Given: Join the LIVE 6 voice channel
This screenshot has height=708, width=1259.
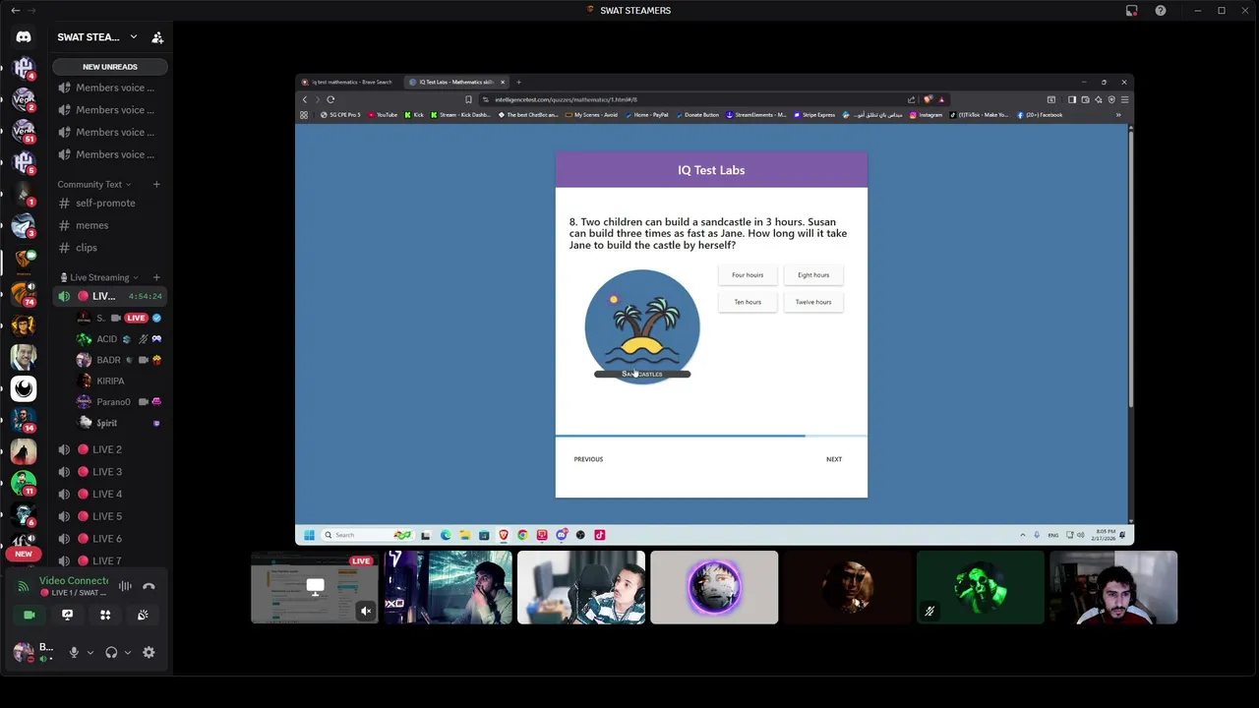Looking at the screenshot, I should [x=110, y=539].
